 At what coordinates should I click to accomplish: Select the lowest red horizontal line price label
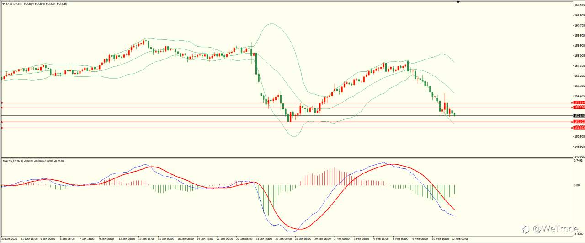pos(579,128)
